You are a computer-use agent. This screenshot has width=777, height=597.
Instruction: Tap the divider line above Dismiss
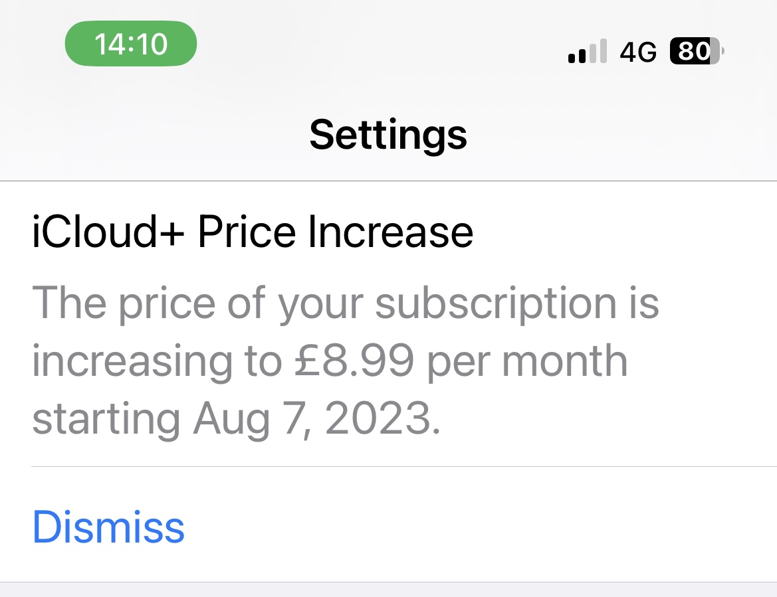click(x=404, y=466)
